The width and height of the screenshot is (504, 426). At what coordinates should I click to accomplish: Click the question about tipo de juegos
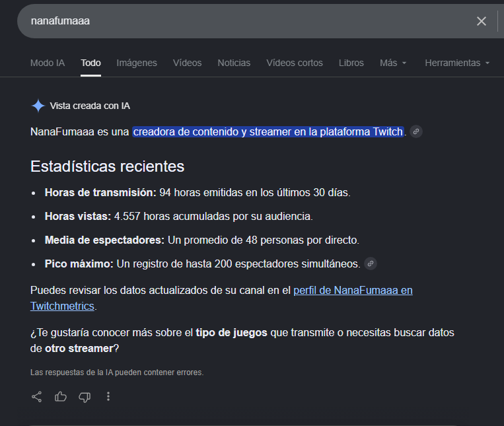pos(242,340)
